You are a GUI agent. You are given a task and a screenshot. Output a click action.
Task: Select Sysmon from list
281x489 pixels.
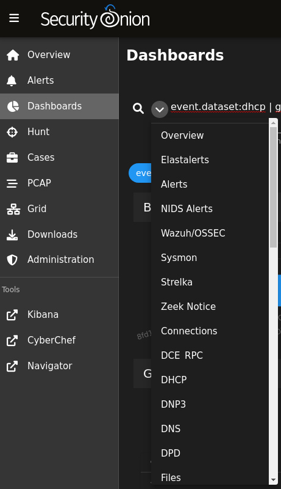(210, 257)
